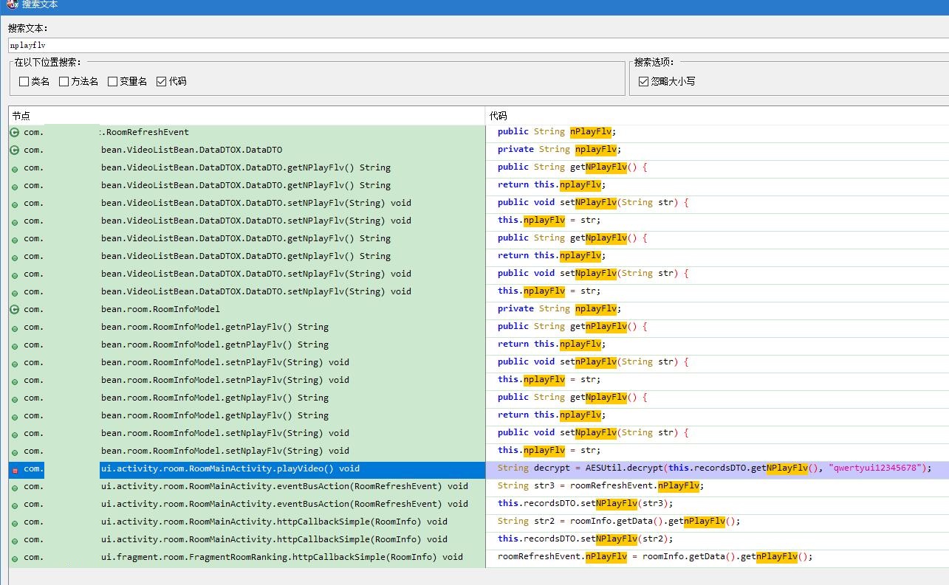Select the RoomMainActivity.playVideo() result row

point(222,468)
